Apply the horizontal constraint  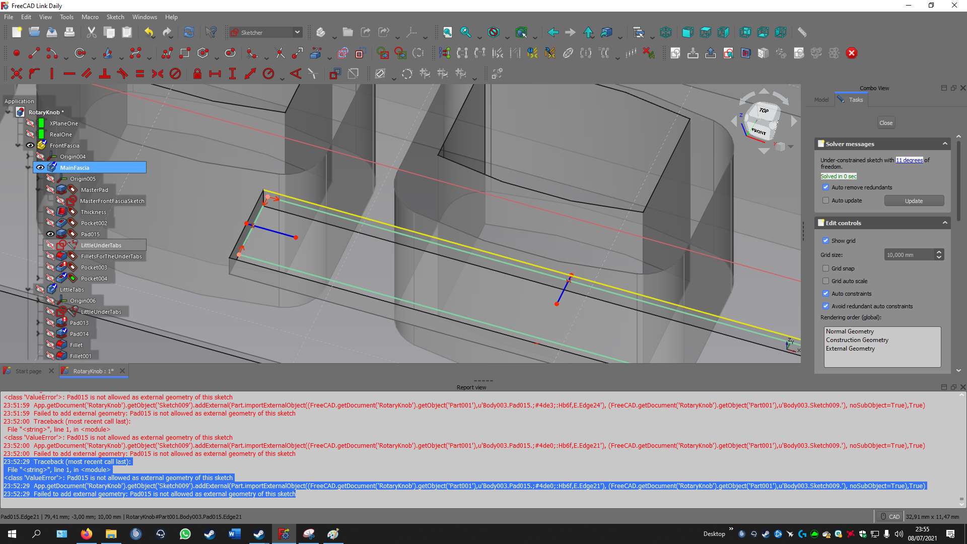tap(70, 74)
